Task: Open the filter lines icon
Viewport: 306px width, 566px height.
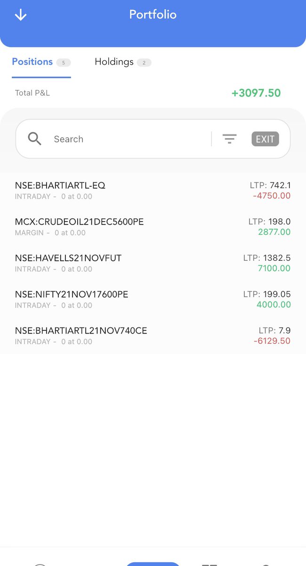Action: [x=229, y=139]
